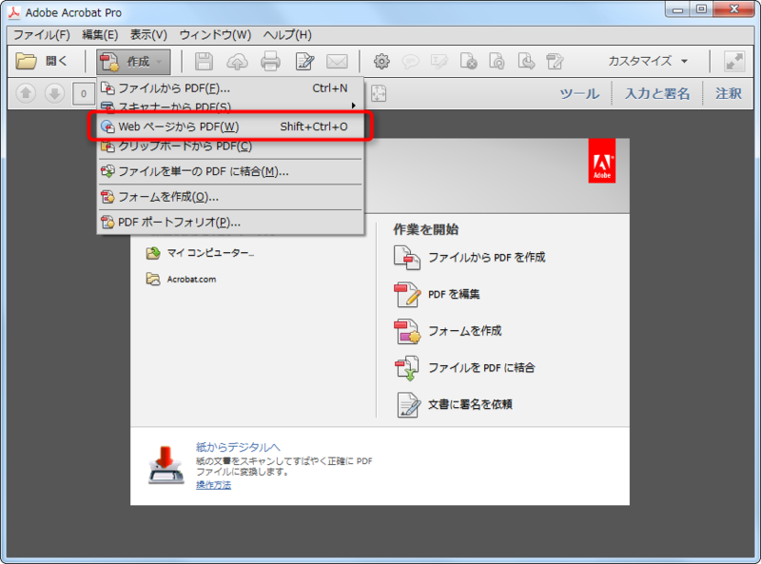The width and height of the screenshot is (761, 564).
Task: Click the マイ コンピューター folder icon
Action: [x=153, y=253]
